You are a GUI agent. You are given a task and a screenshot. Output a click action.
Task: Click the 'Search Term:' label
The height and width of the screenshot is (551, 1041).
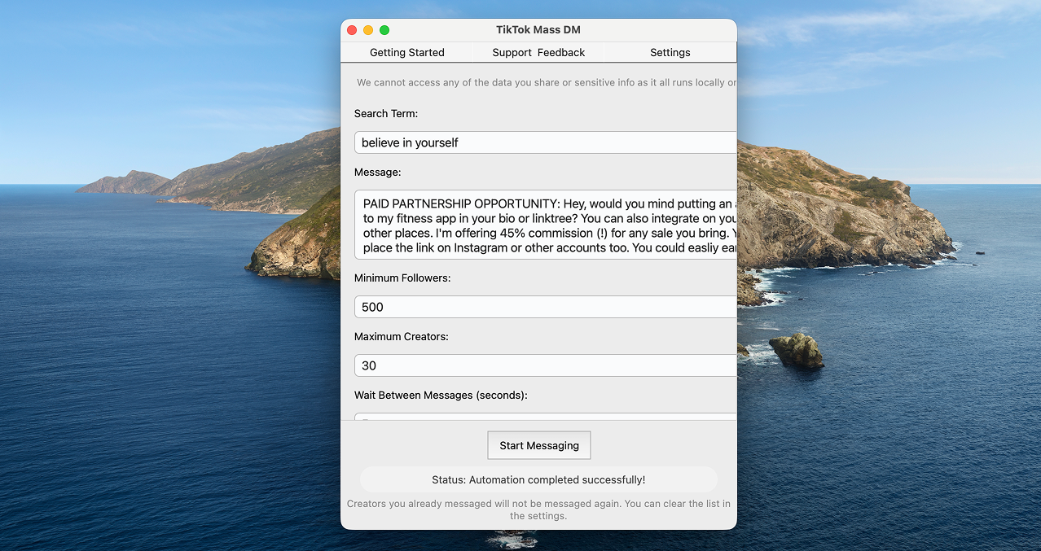[x=386, y=113]
